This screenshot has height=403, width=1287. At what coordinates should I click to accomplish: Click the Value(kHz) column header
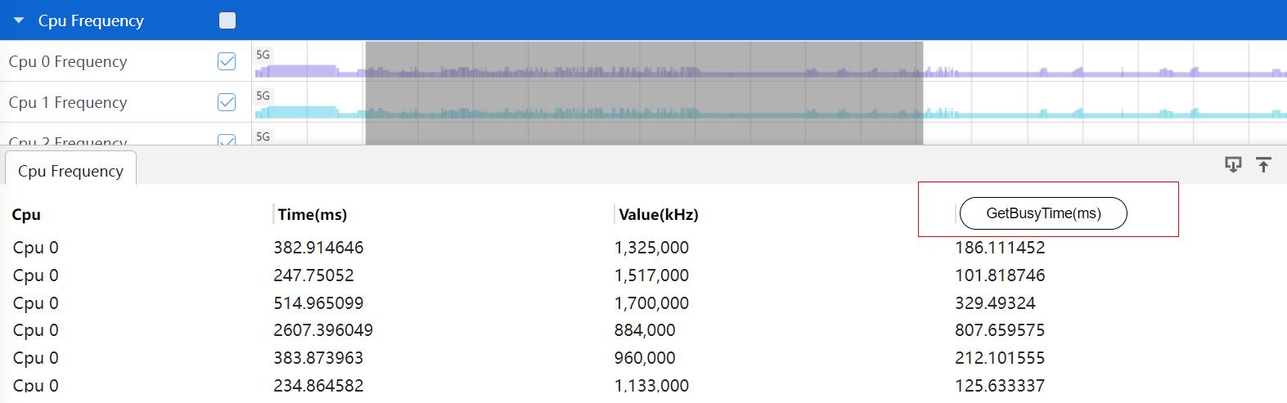(658, 215)
